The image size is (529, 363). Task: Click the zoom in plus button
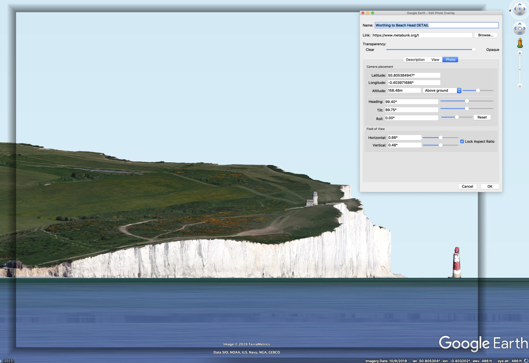coord(520,53)
